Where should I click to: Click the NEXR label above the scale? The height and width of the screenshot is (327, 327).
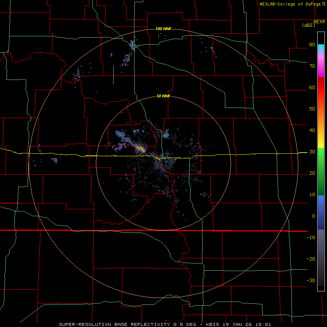point(319,22)
